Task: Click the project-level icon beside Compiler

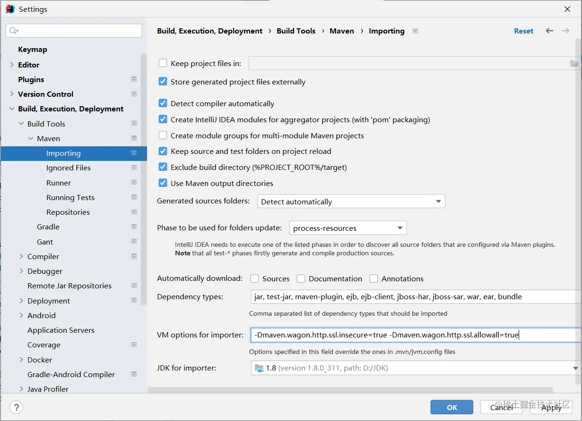Action: 134,256
